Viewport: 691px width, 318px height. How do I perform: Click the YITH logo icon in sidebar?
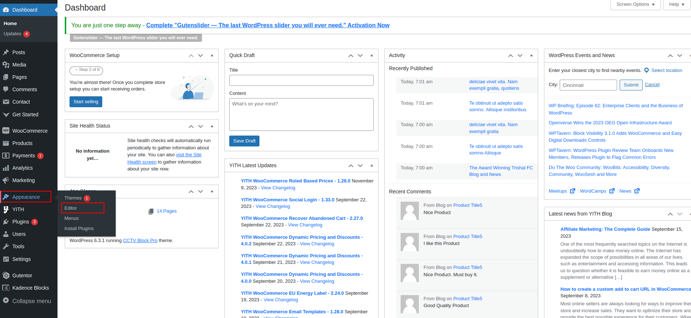click(6, 209)
